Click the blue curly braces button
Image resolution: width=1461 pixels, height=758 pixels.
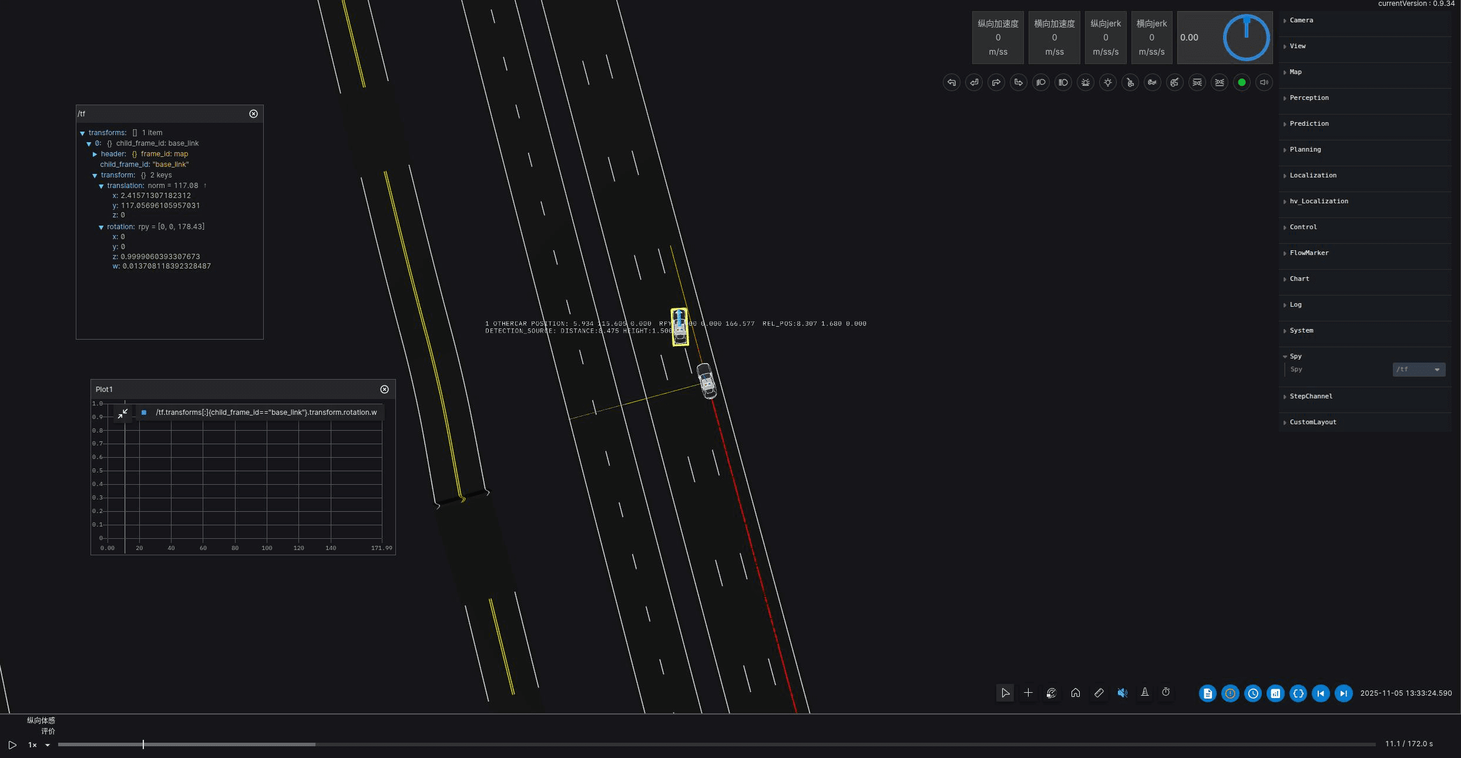point(1298,693)
